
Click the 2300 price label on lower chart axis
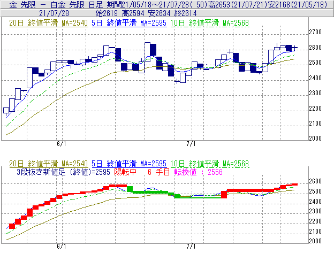(315, 211)
